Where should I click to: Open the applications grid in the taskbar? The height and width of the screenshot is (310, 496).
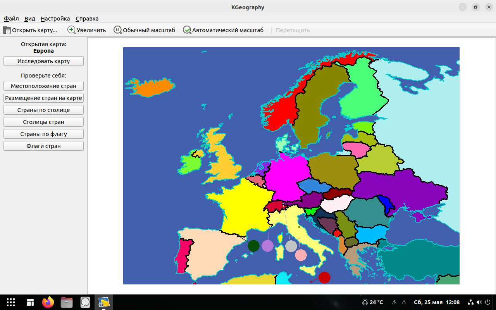point(11,302)
